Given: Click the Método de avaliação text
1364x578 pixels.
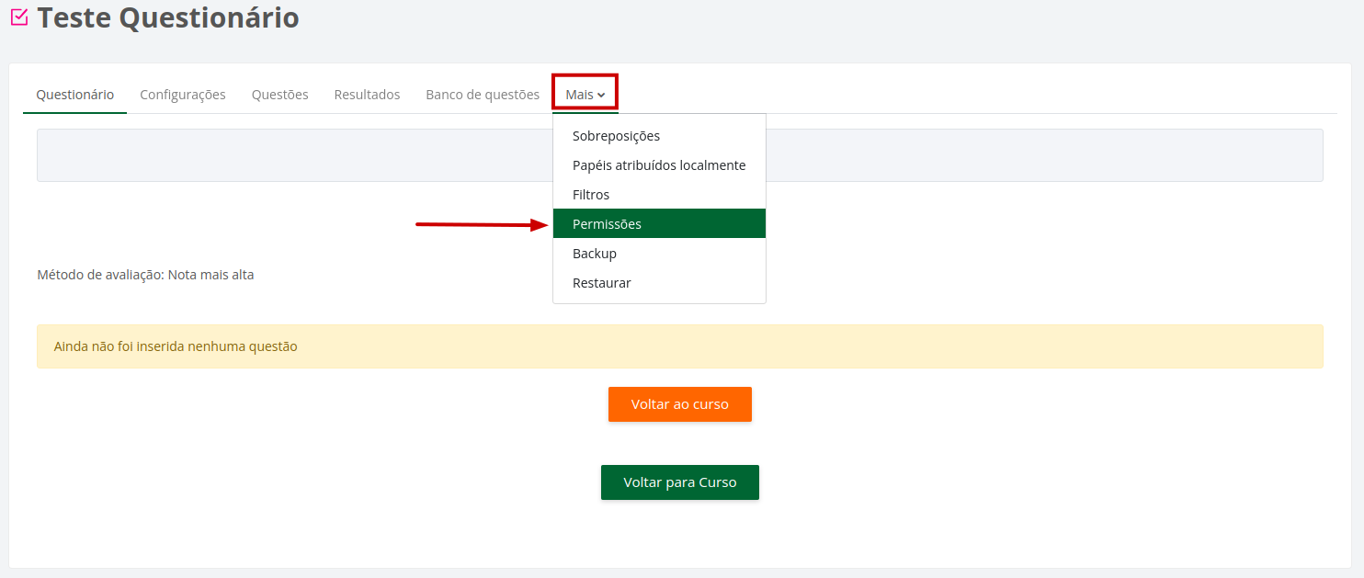Looking at the screenshot, I should [x=145, y=275].
